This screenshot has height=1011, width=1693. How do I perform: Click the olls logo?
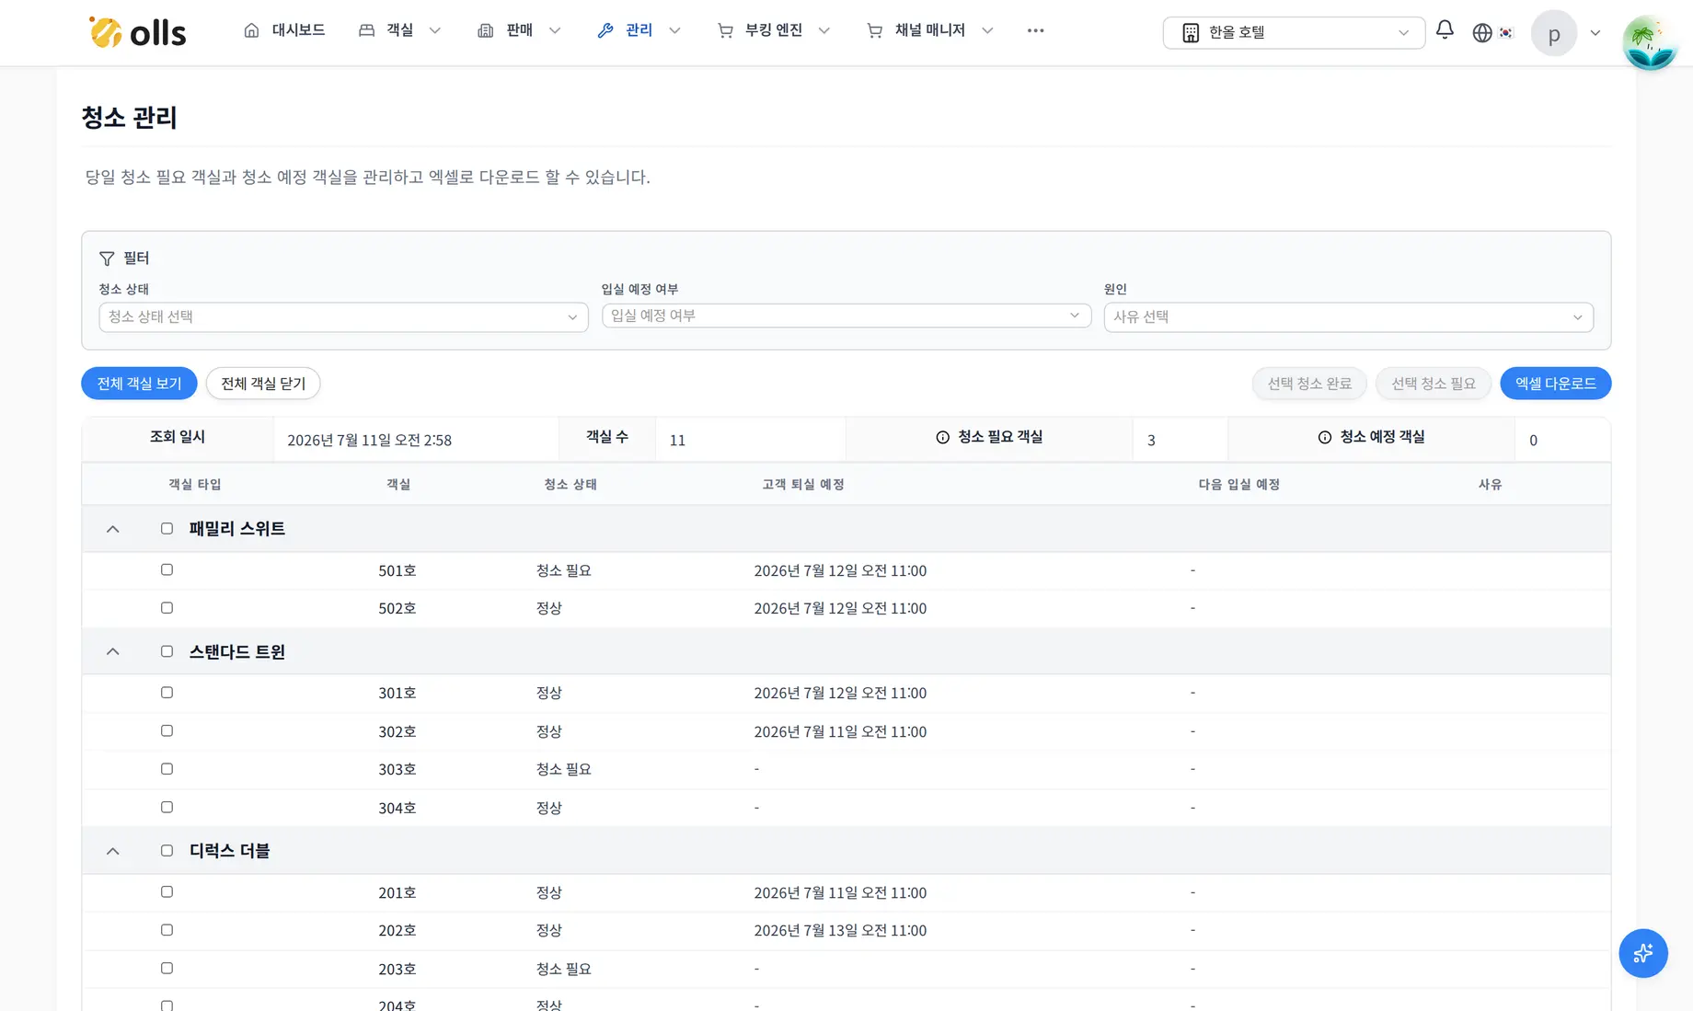coord(137,32)
